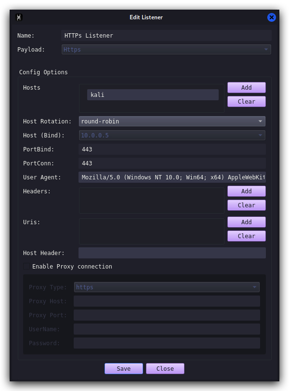The width and height of the screenshot is (289, 391).
Task: Click the PortBind field with 443
Action: coord(172,149)
